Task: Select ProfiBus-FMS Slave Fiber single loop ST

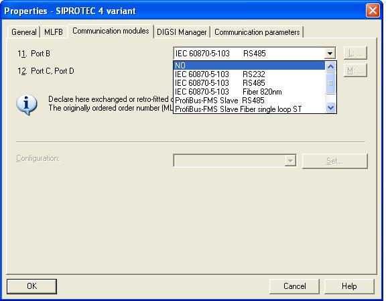Action: [249, 109]
